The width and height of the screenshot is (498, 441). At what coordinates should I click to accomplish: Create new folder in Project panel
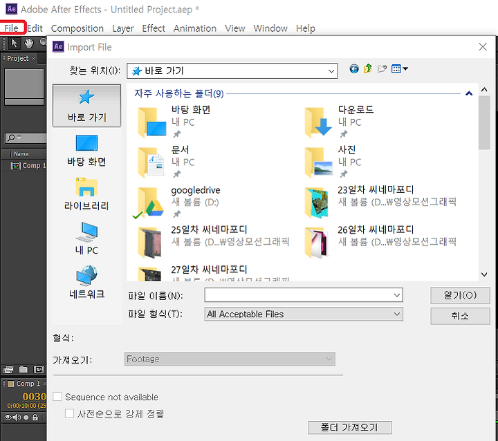(x=24, y=370)
